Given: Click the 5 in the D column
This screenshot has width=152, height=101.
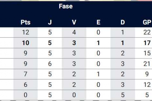Looking at the screenshot, I should tap(123, 95).
